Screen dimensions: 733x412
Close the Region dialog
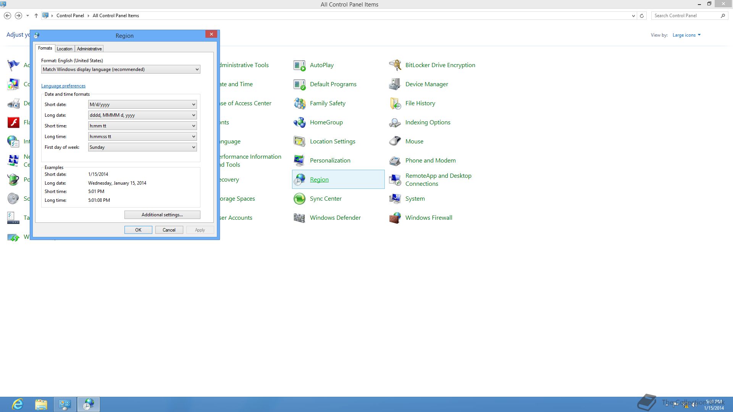211,34
